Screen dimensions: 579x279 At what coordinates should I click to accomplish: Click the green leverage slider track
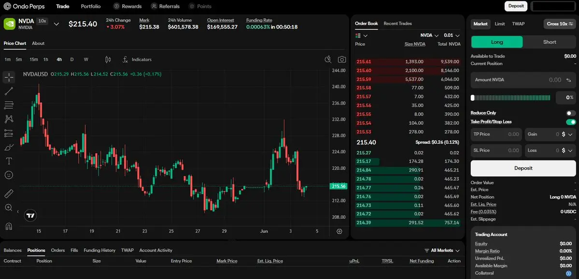[x=513, y=98]
